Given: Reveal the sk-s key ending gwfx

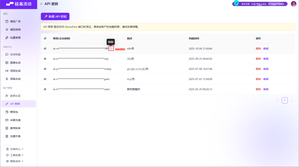Looking at the screenshot, I should click(45, 79).
